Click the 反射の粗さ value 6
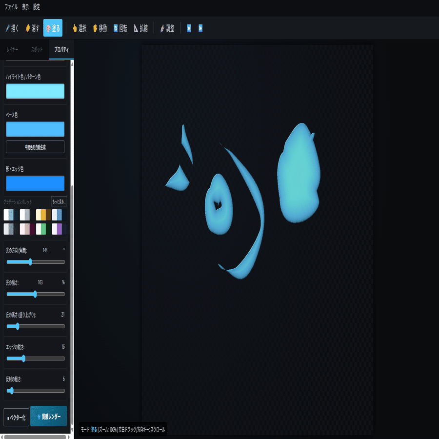Viewport: 439px width, 439px height. 63,379
